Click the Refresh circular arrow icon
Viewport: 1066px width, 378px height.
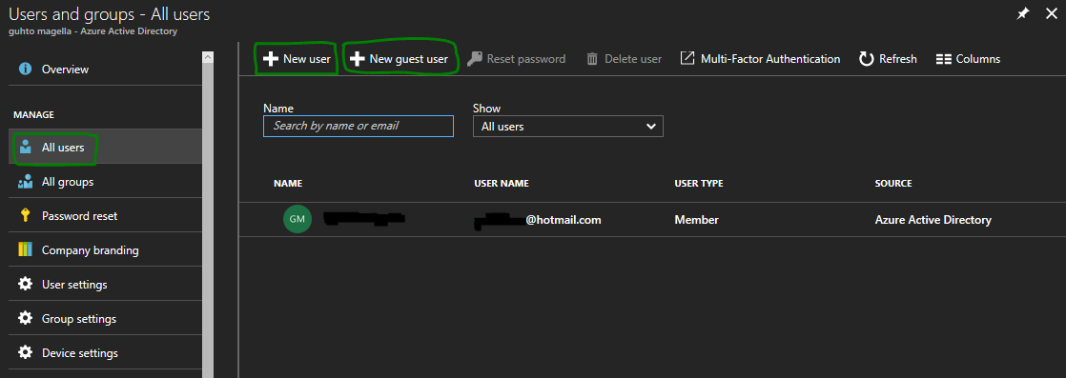coord(866,59)
